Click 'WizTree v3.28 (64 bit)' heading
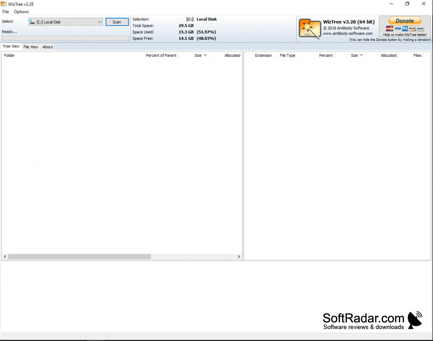This screenshot has height=341, width=433. coord(349,22)
